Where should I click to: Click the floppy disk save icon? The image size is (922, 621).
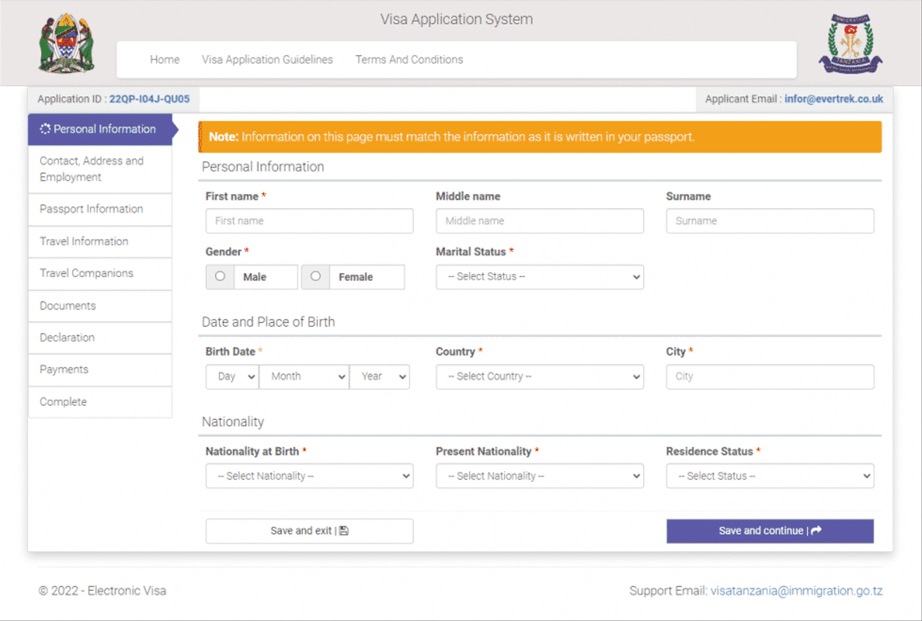pos(344,531)
